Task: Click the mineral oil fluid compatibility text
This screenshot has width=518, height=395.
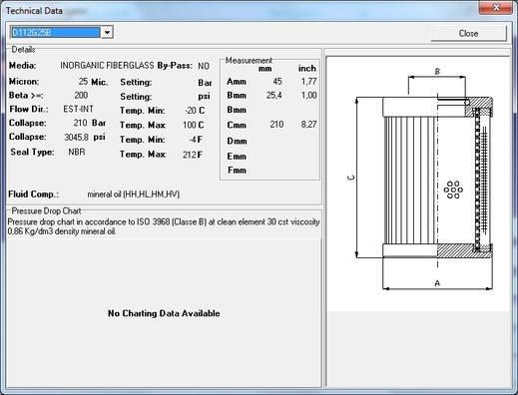Action: pyautogui.click(x=134, y=195)
